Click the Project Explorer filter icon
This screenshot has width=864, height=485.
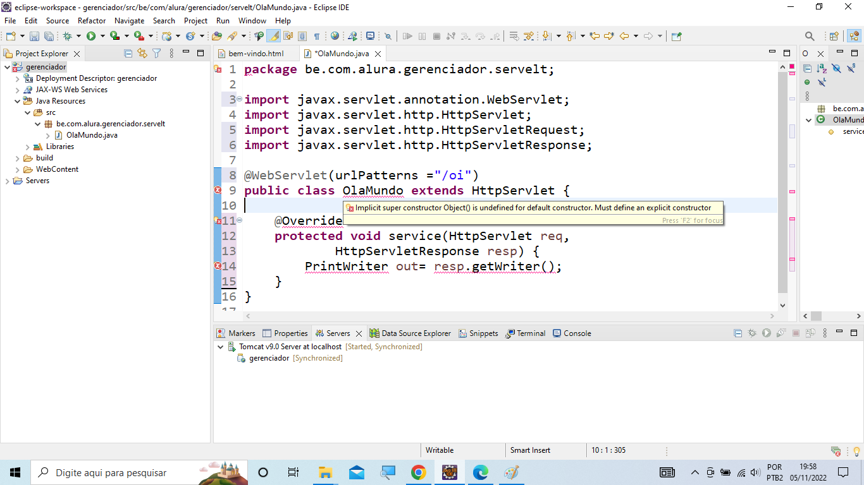pos(156,54)
